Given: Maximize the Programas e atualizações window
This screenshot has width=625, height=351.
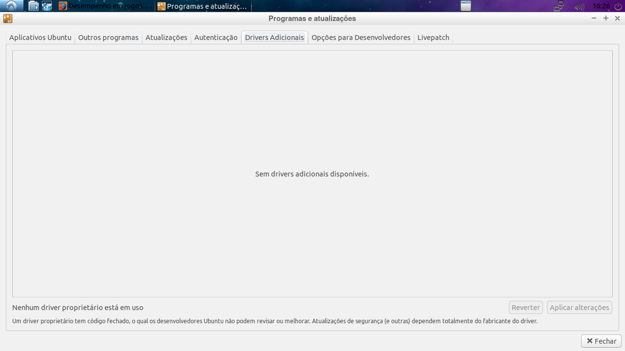Looking at the screenshot, I should coord(606,18).
